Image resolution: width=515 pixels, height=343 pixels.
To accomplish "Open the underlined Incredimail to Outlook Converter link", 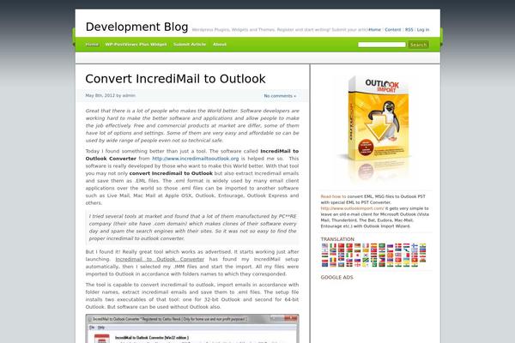I will click(x=160, y=259).
